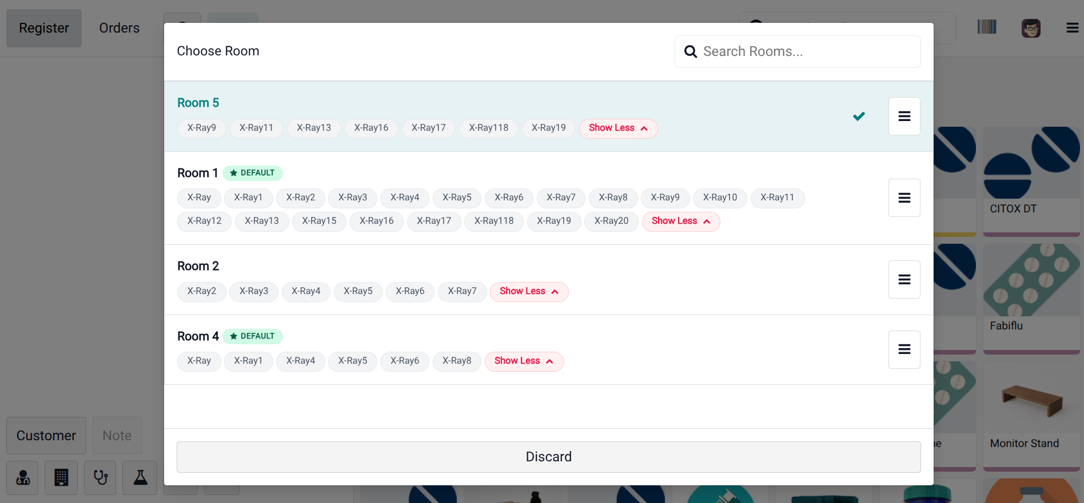
Task: Click the doctor icon button
Action: click(23, 478)
